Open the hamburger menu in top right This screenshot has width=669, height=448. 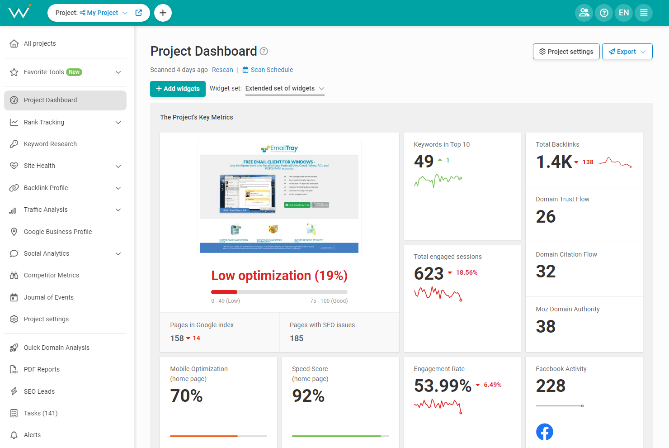643,13
